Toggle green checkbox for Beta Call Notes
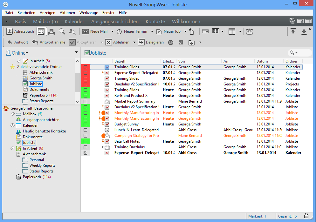The image size is (316, 222). 85,142
